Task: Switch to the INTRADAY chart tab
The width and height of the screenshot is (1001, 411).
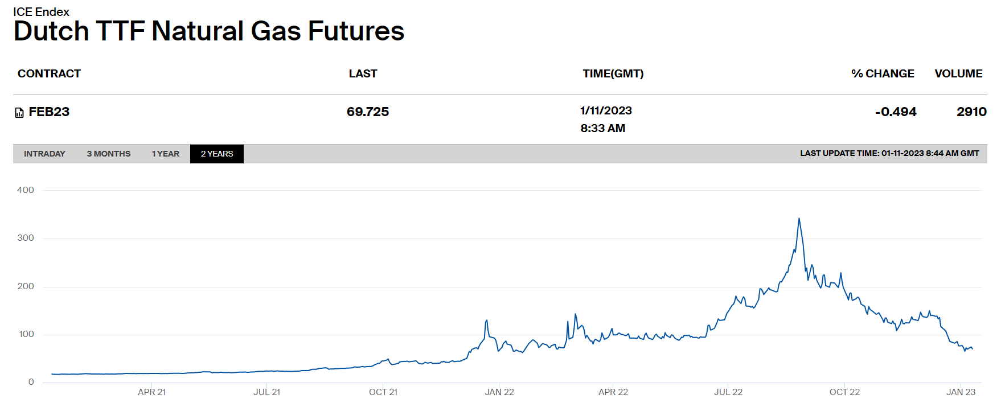Action: coord(44,154)
